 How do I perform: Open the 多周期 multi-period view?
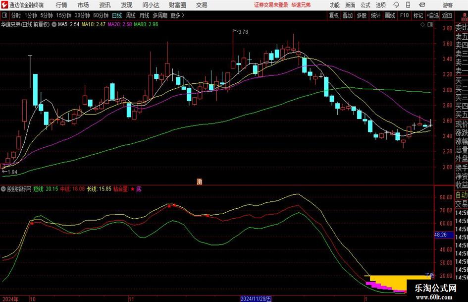[x=160, y=15]
